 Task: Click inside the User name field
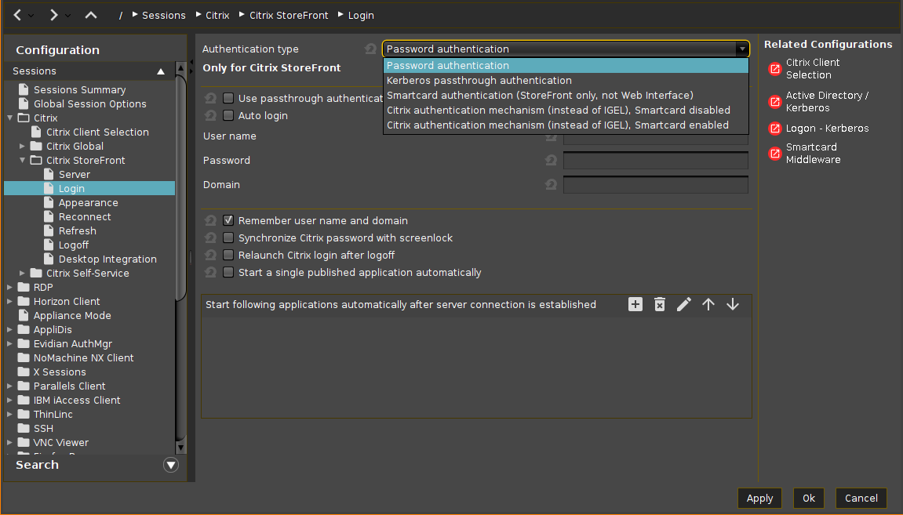[x=655, y=140]
